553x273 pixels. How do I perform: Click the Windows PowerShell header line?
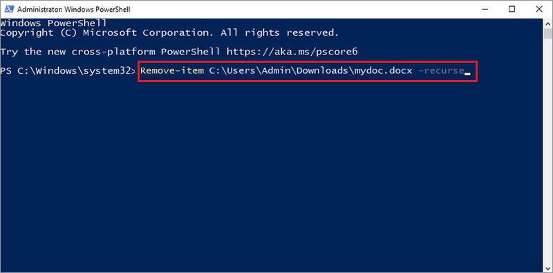pyautogui.click(x=53, y=23)
